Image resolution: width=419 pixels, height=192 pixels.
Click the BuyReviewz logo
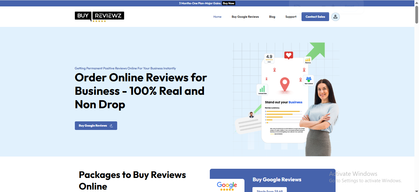99,17
